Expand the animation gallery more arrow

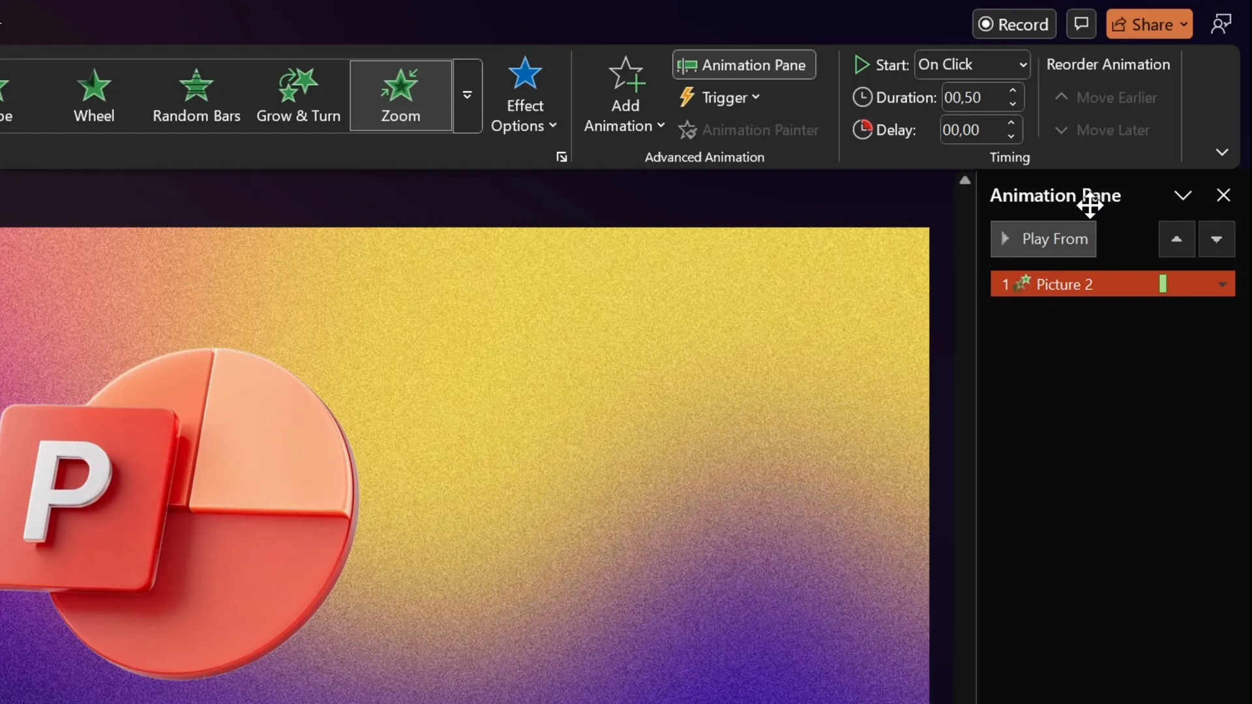468,96
